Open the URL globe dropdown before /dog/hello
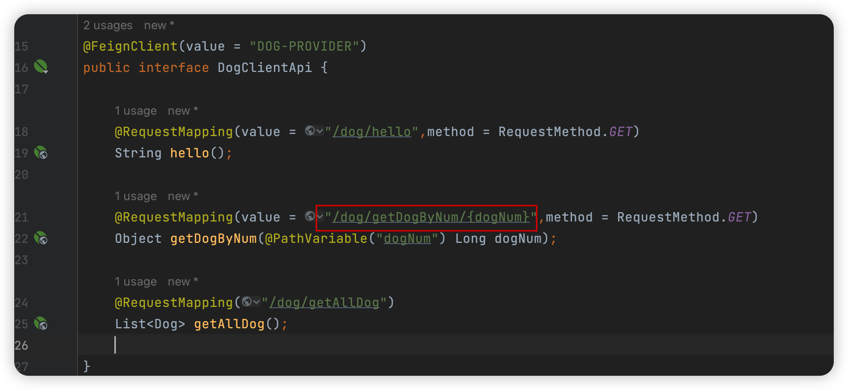Image resolution: width=848 pixels, height=390 pixels. [314, 131]
